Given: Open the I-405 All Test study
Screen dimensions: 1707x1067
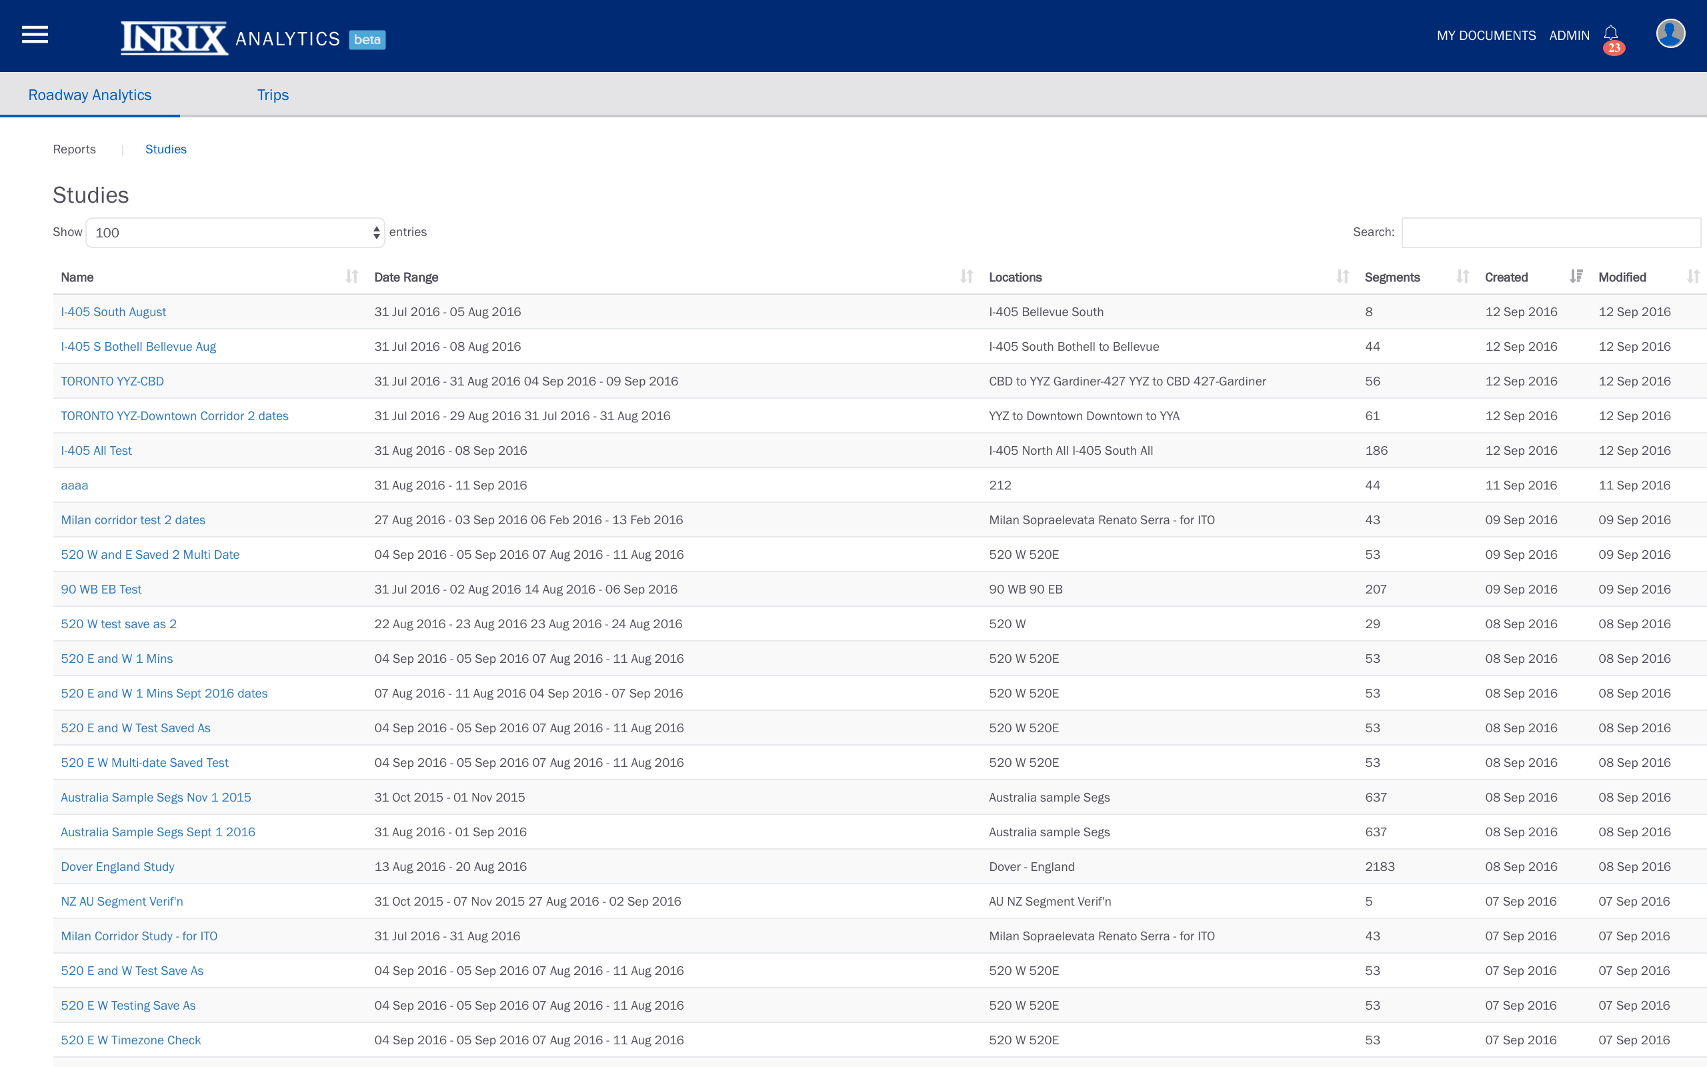Looking at the screenshot, I should (x=96, y=450).
